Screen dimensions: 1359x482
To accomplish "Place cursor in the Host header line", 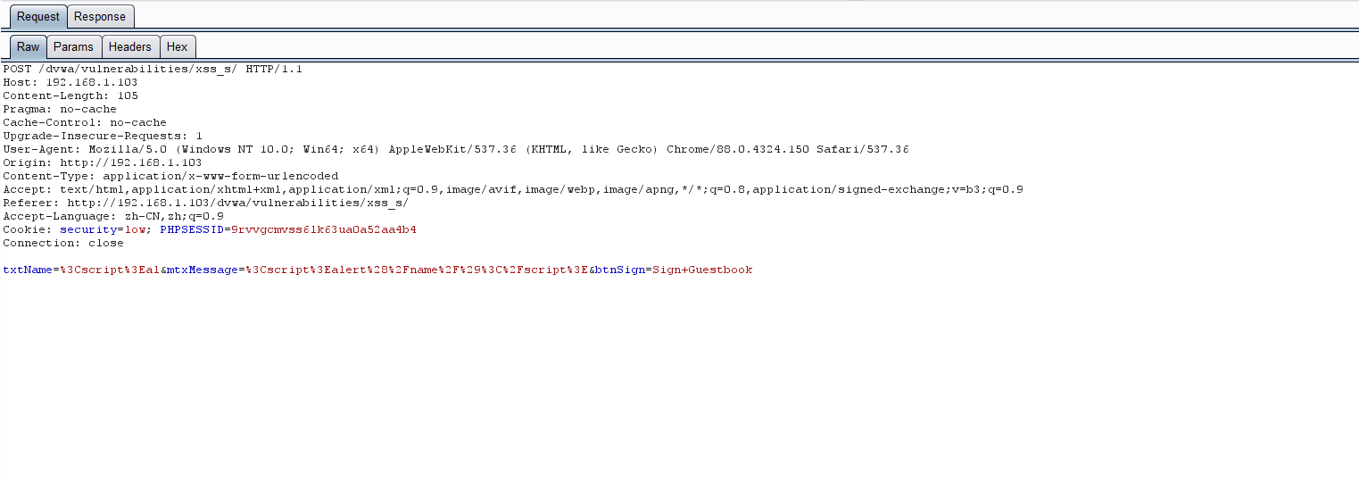I will tap(70, 82).
